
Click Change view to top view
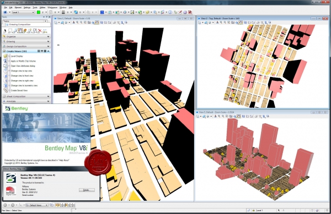click(22, 71)
